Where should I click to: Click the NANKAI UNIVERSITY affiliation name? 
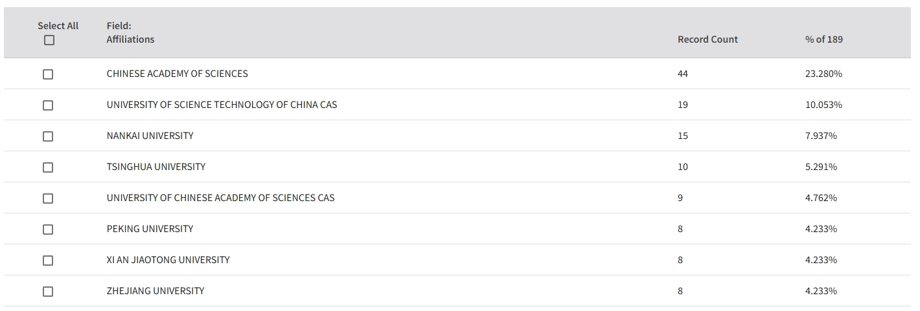click(150, 136)
